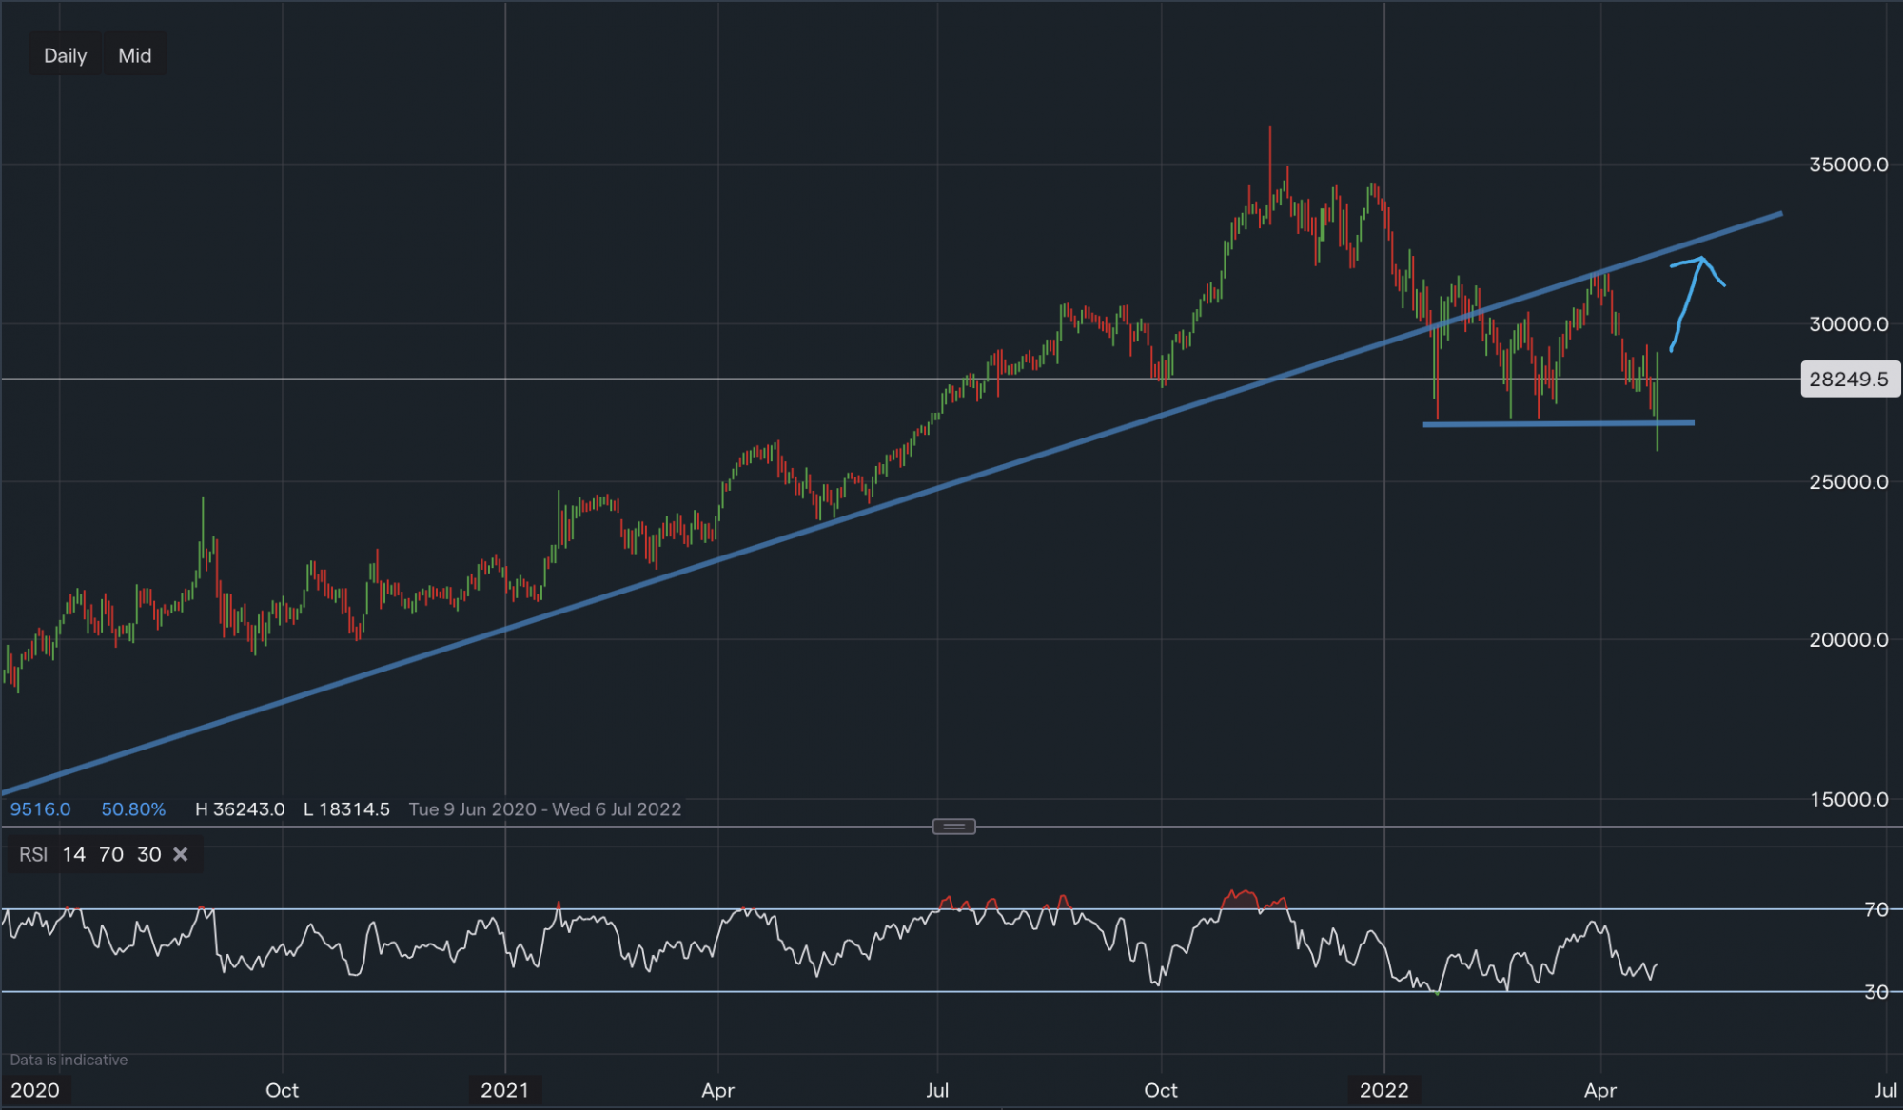This screenshot has height=1110, width=1903.
Task: Click the percentage change value 50.80%
Action: (x=131, y=809)
